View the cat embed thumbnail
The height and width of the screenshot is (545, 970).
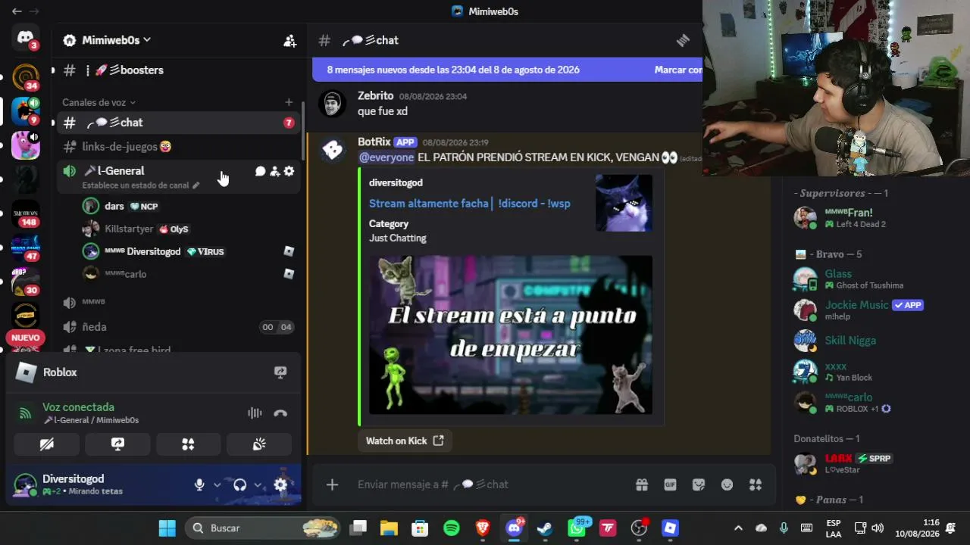[624, 203]
